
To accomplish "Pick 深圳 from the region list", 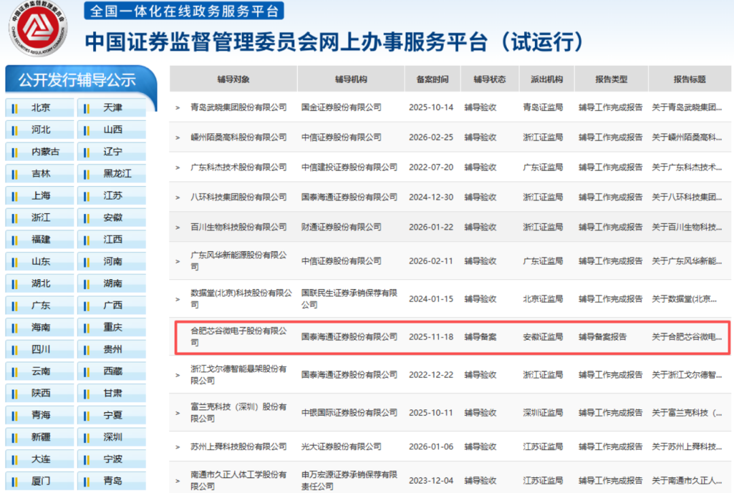I will 112,437.
